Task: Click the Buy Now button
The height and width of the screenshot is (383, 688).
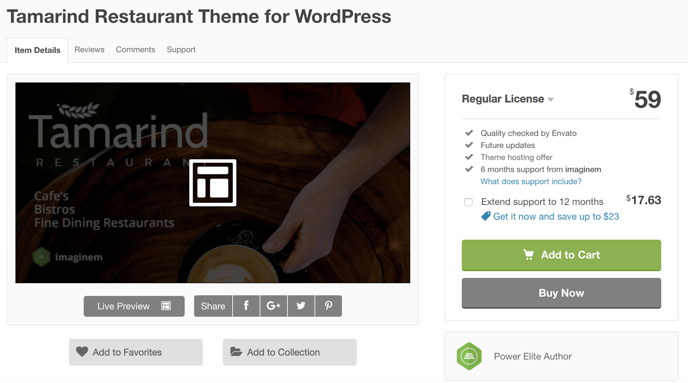Action: (x=561, y=293)
